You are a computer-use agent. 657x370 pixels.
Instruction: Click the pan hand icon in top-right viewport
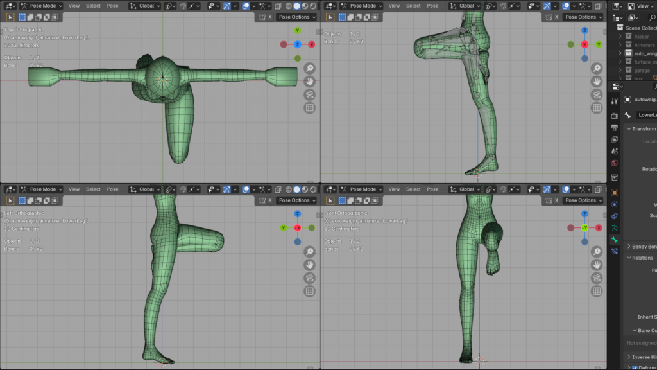[597, 82]
